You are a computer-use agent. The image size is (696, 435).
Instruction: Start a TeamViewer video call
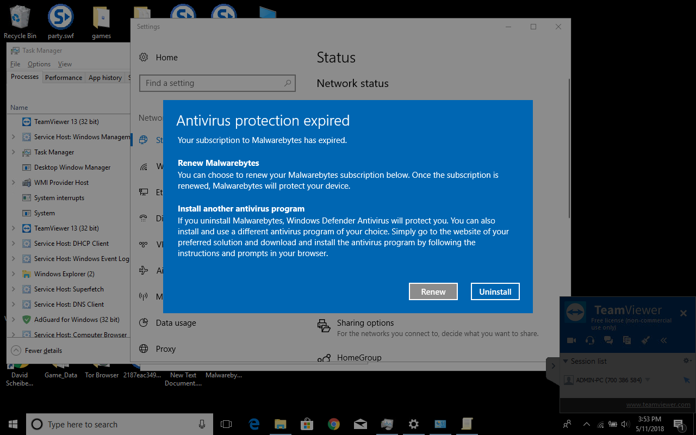tap(571, 340)
